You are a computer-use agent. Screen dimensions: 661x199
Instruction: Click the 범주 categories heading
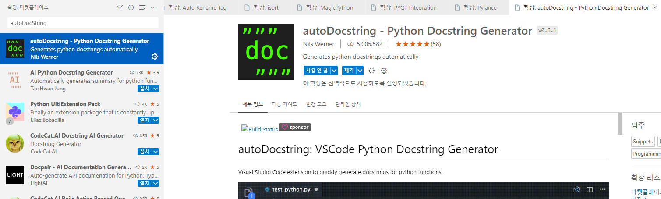coord(638,125)
